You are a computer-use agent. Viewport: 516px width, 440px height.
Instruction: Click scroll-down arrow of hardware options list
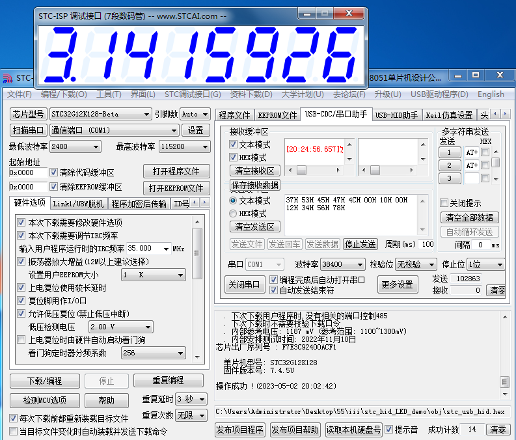[x=197, y=357]
